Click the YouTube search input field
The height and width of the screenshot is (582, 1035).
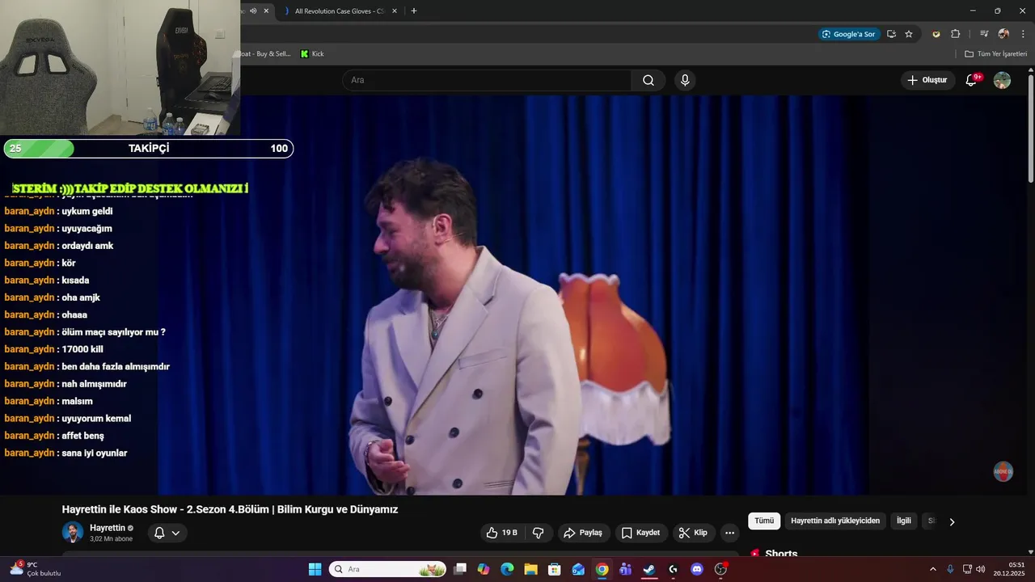[487, 80]
